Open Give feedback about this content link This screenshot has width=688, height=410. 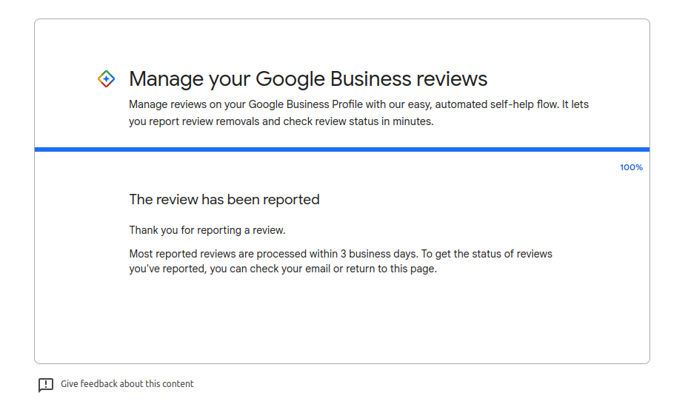[x=127, y=383]
